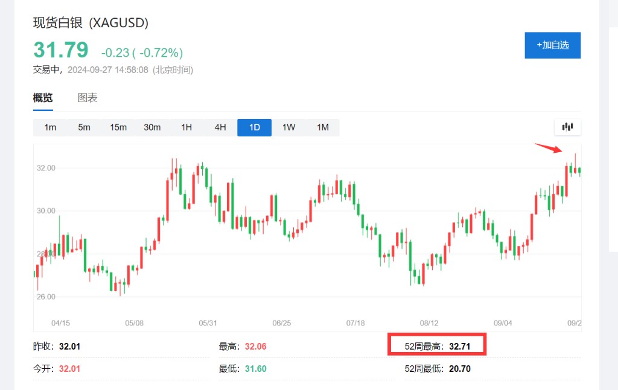Image resolution: width=618 pixels, height=390 pixels.
Task: Select the 1M monthly timeframe
Action: click(322, 127)
